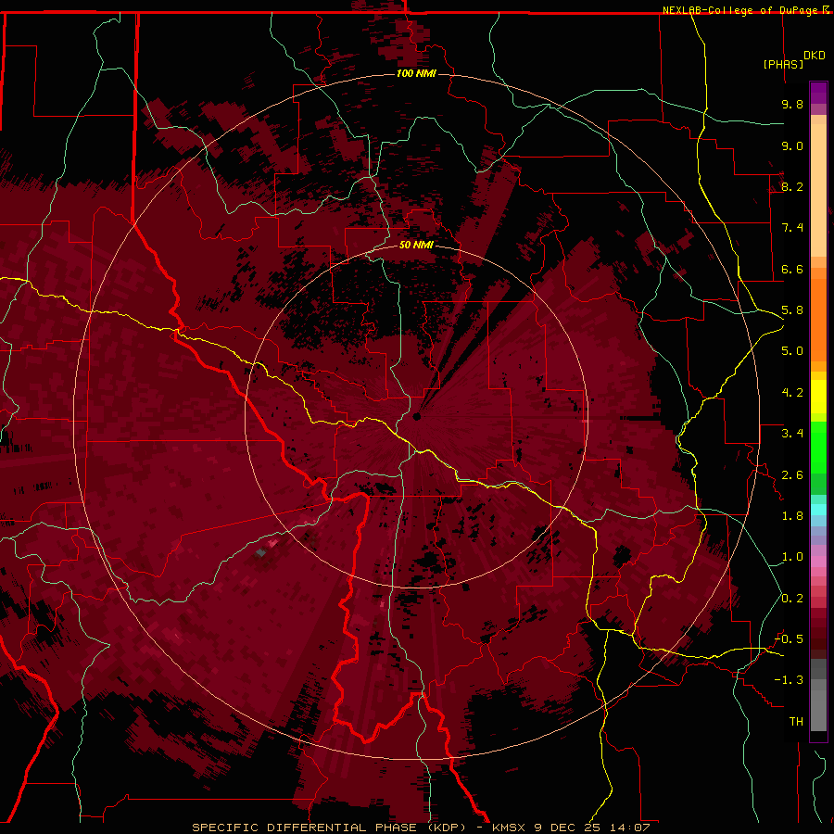Click the 14:07 timestamp
Image resolution: width=834 pixels, height=834 pixels.
pyautogui.click(x=629, y=828)
